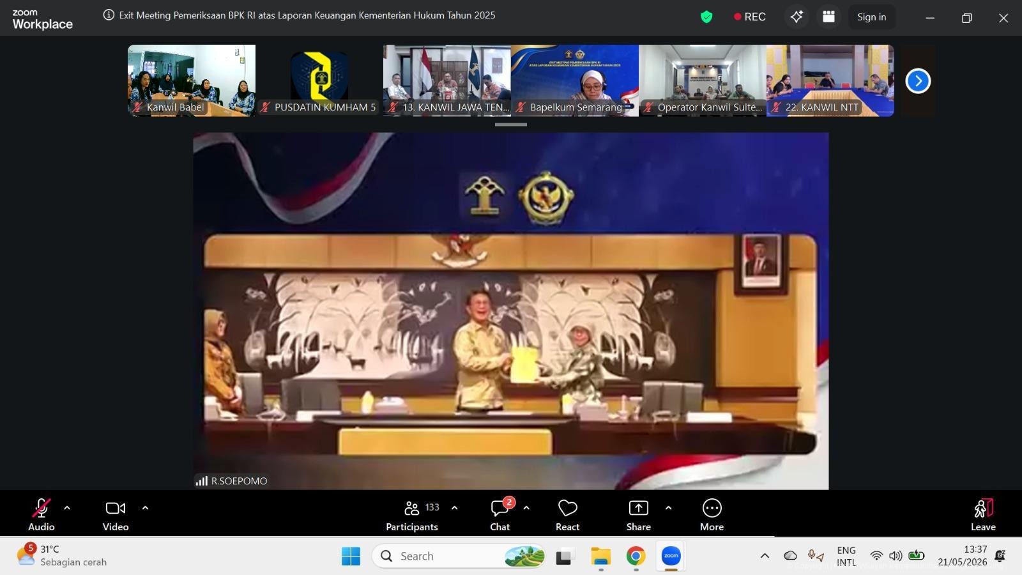Open Google Chrome from the taskbar
Viewport: 1022px width, 575px height.
636,556
